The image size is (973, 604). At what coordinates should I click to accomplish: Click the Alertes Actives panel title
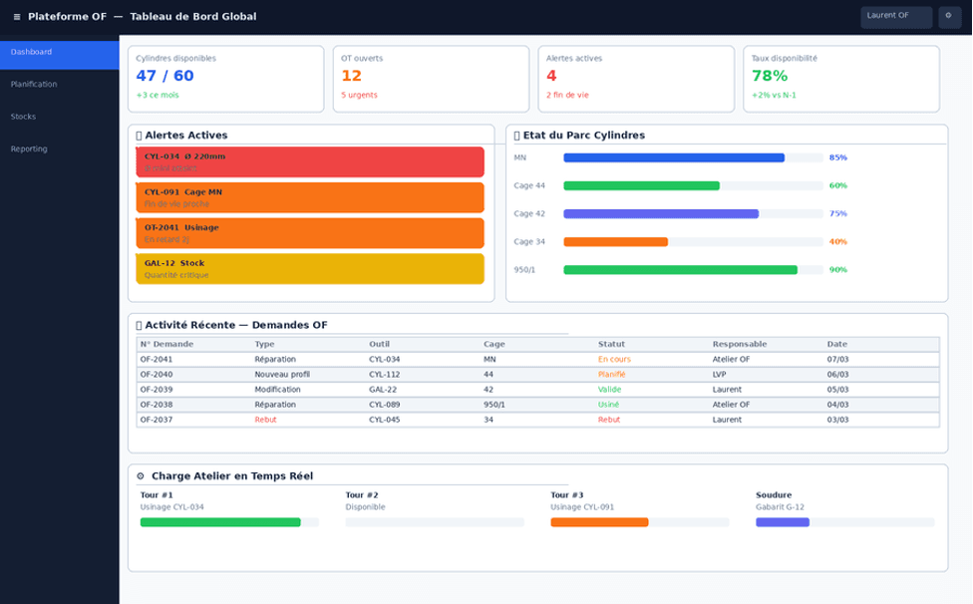pyautogui.click(x=186, y=136)
